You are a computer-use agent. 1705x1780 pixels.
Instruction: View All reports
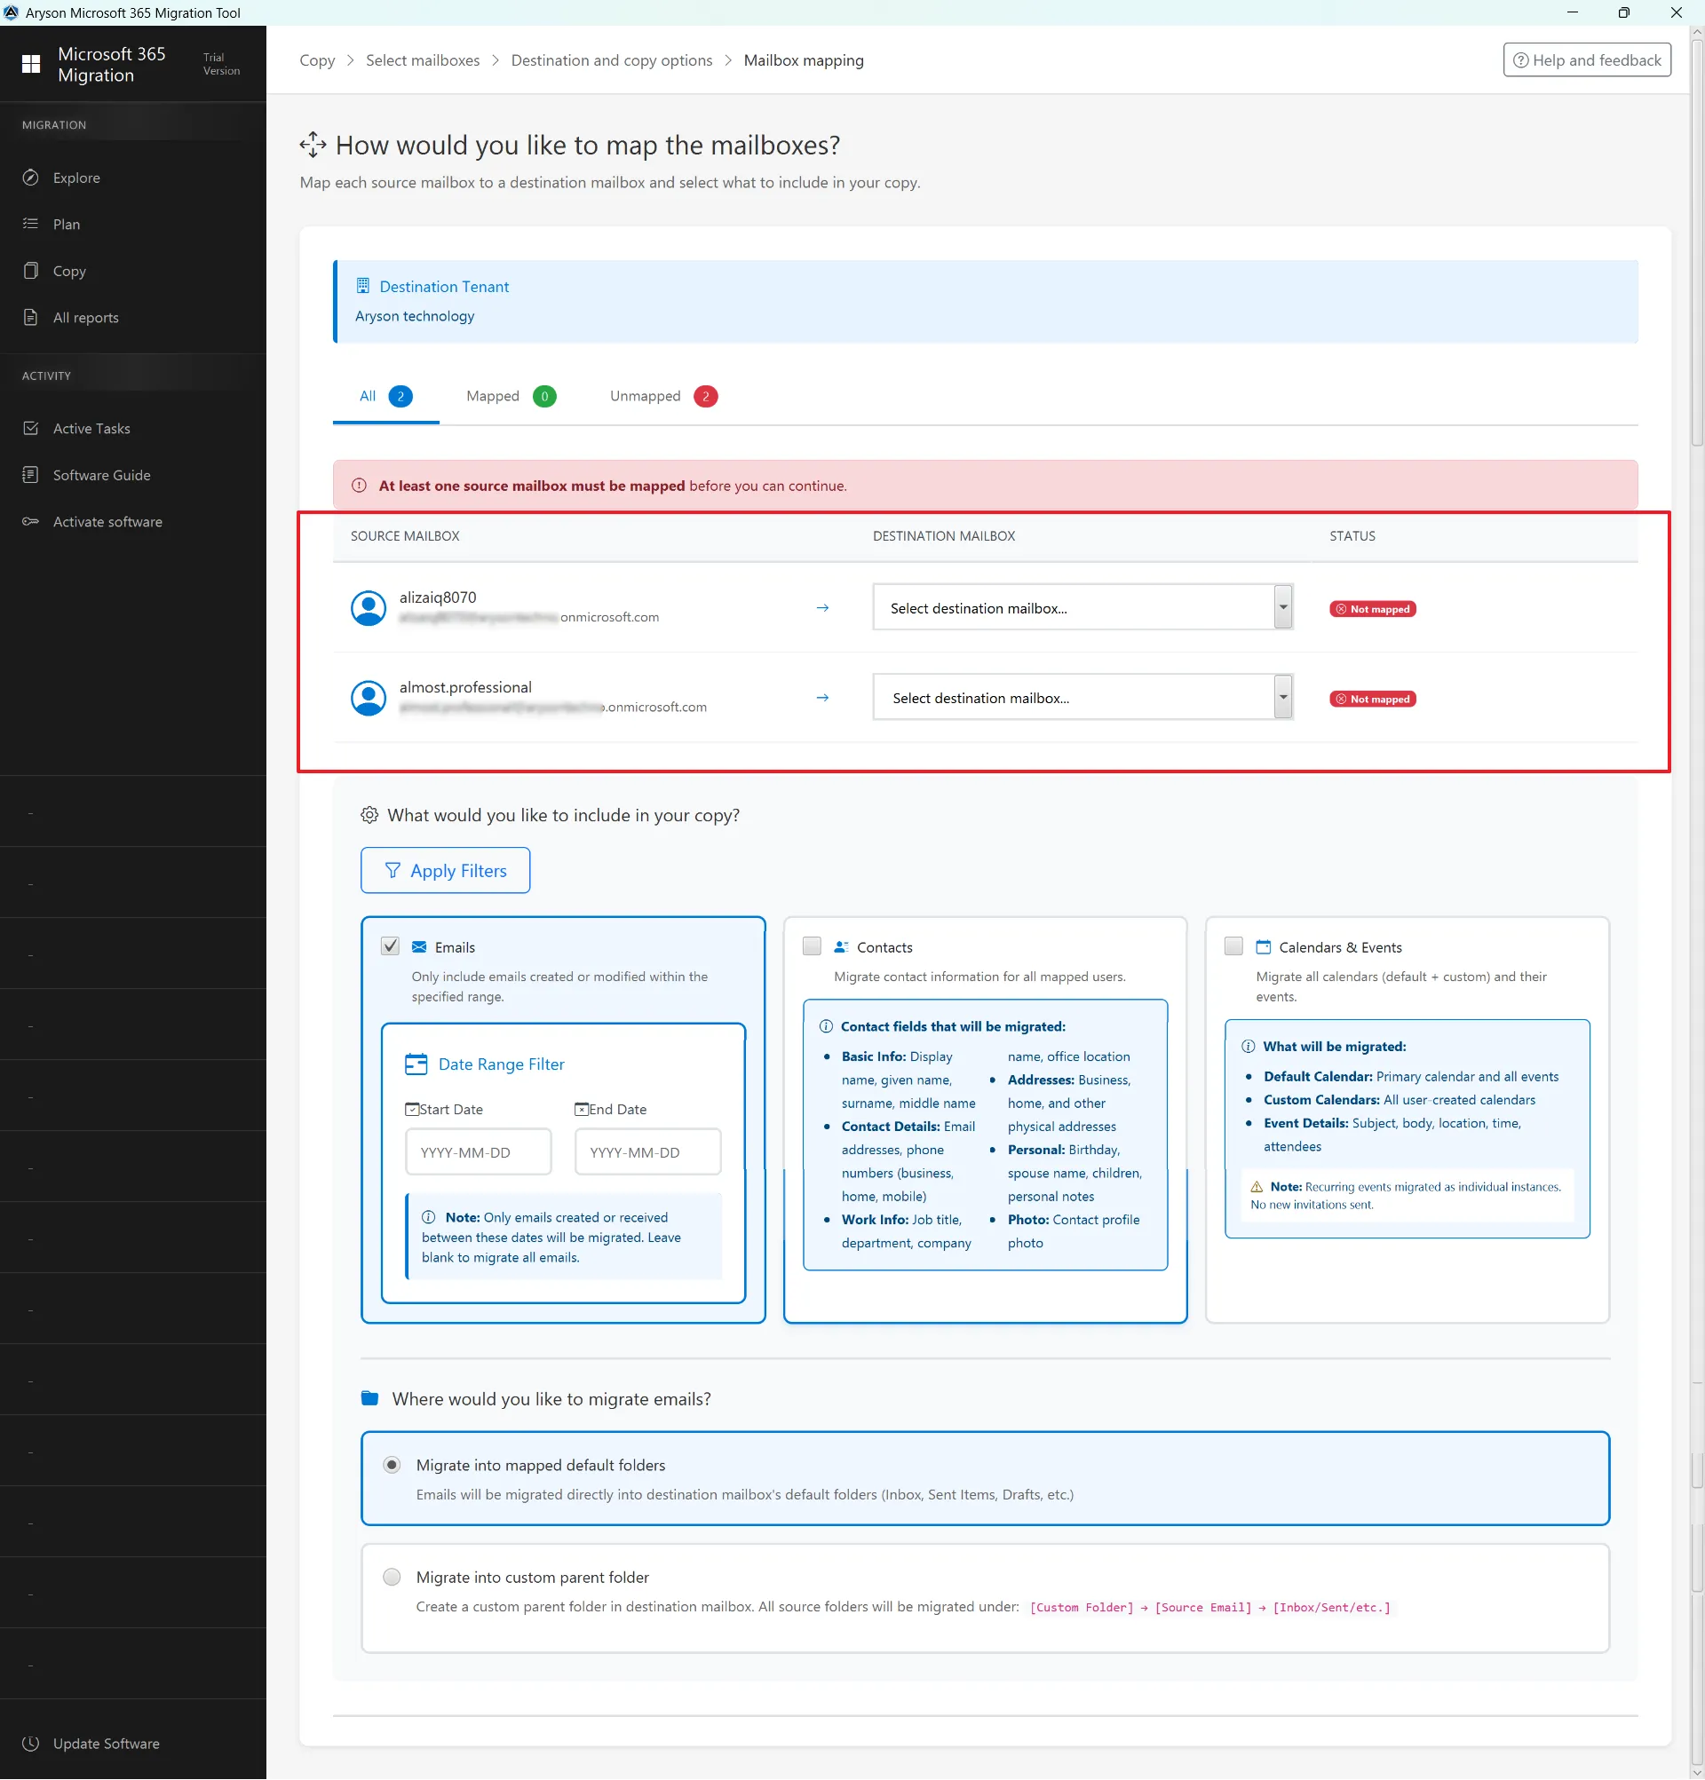pyautogui.click(x=84, y=317)
